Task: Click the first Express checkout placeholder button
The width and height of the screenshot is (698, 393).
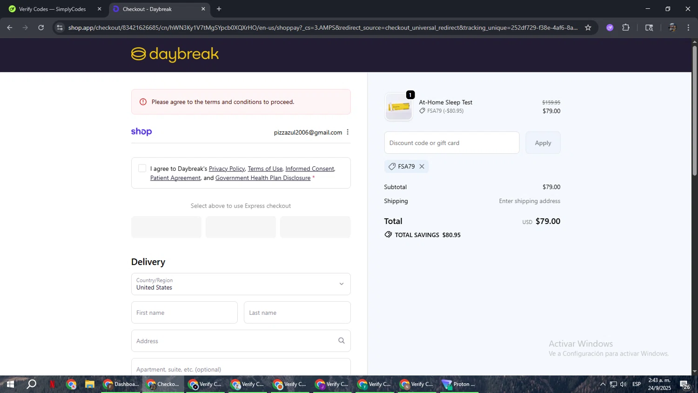Action: [166, 227]
